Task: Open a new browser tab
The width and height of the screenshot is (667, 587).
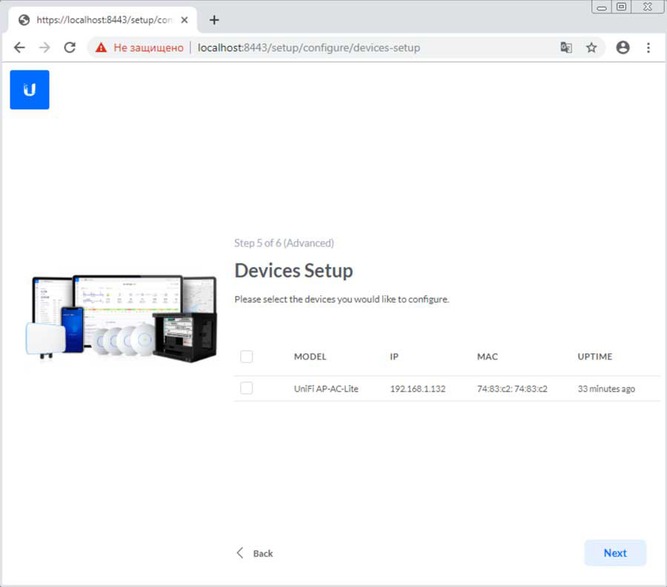Action: [x=214, y=20]
